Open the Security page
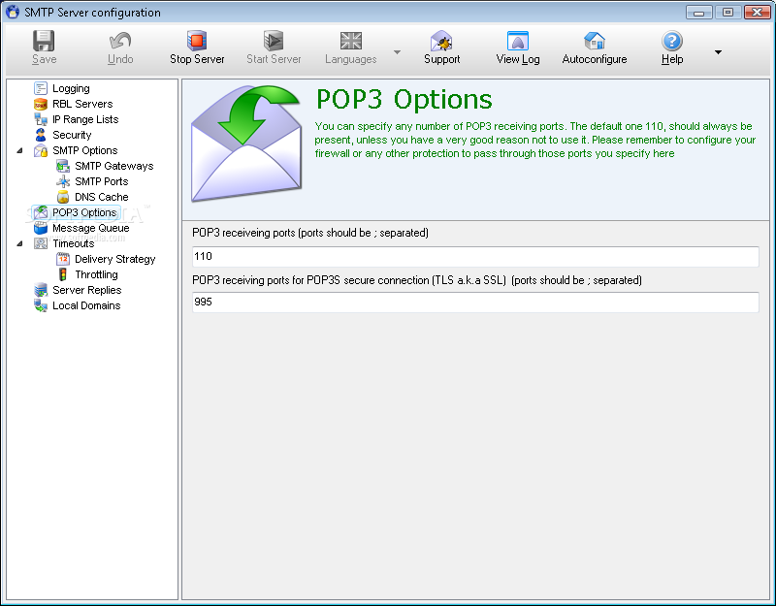776x606 pixels. (x=72, y=135)
